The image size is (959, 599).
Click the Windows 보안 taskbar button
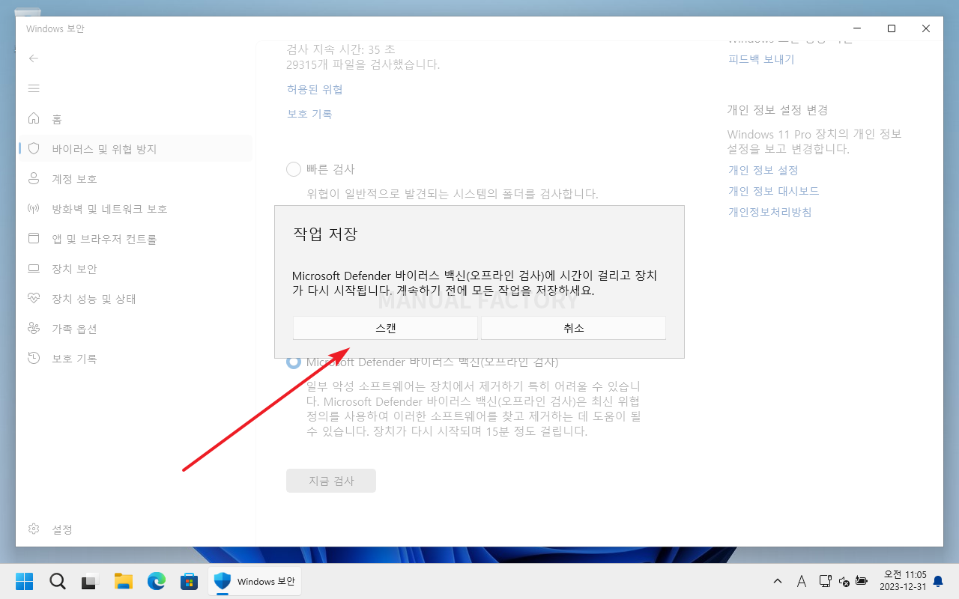tap(255, 581)
